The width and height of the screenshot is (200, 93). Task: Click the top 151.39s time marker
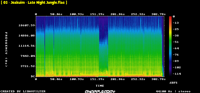tap(97, 14)
